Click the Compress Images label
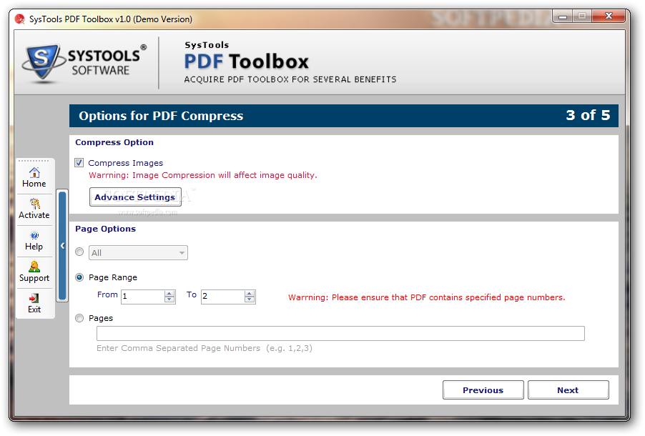This screenshot has width=645, height=436. [125, 163]
